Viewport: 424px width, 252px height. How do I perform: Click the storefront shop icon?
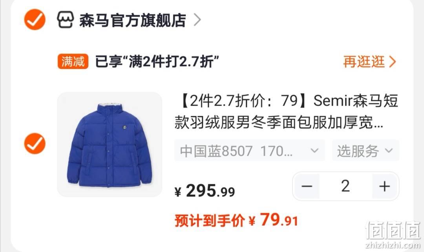[x=65, y=20]
